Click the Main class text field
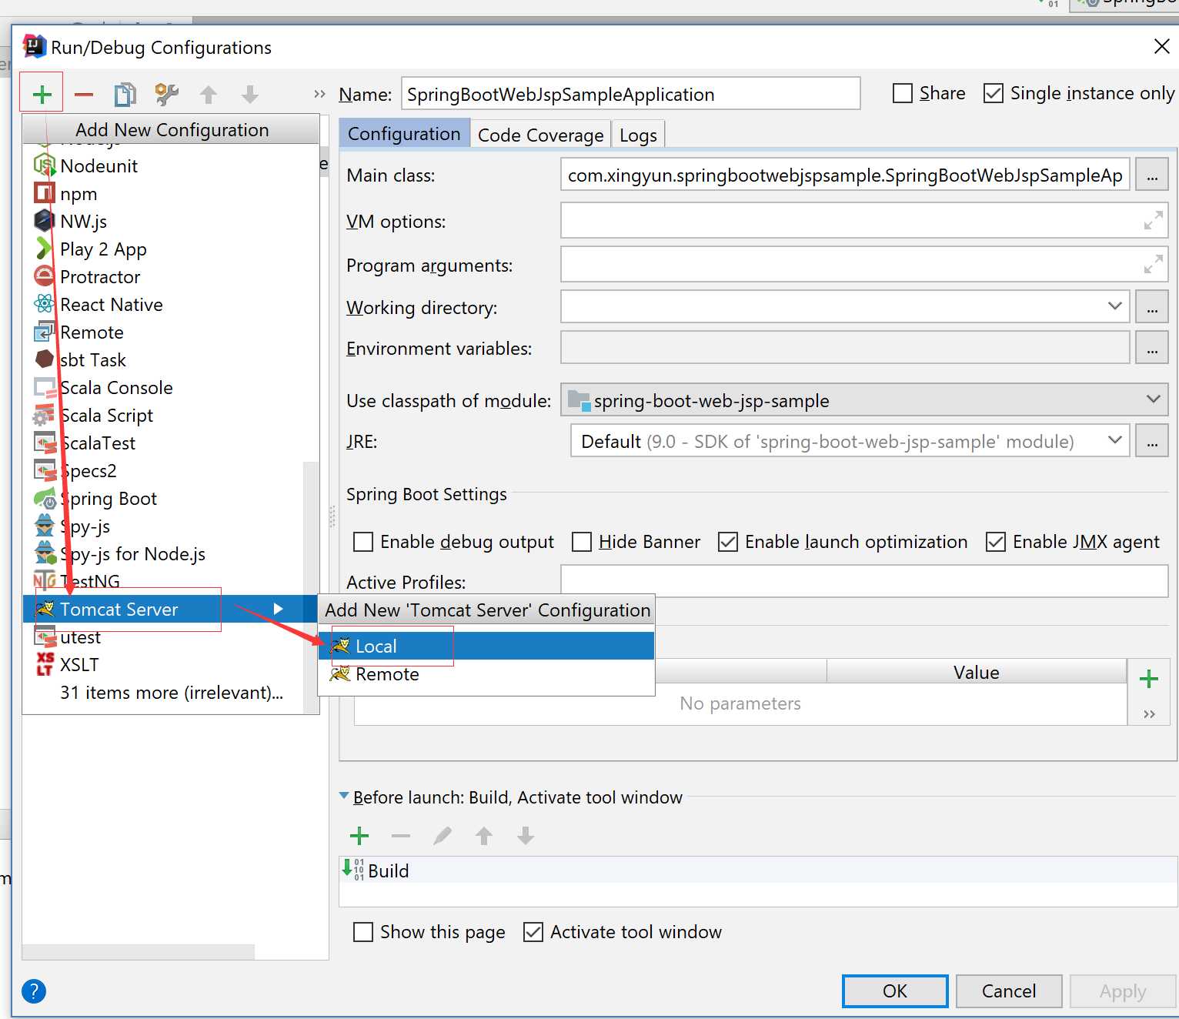The width and height of the screenshot is (1179, 1019). pyautogui.click(x=845, y=175)
